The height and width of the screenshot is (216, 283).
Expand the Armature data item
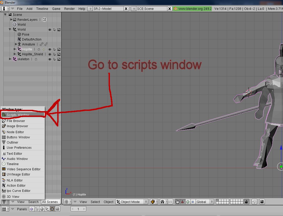(x=16, y=44)
